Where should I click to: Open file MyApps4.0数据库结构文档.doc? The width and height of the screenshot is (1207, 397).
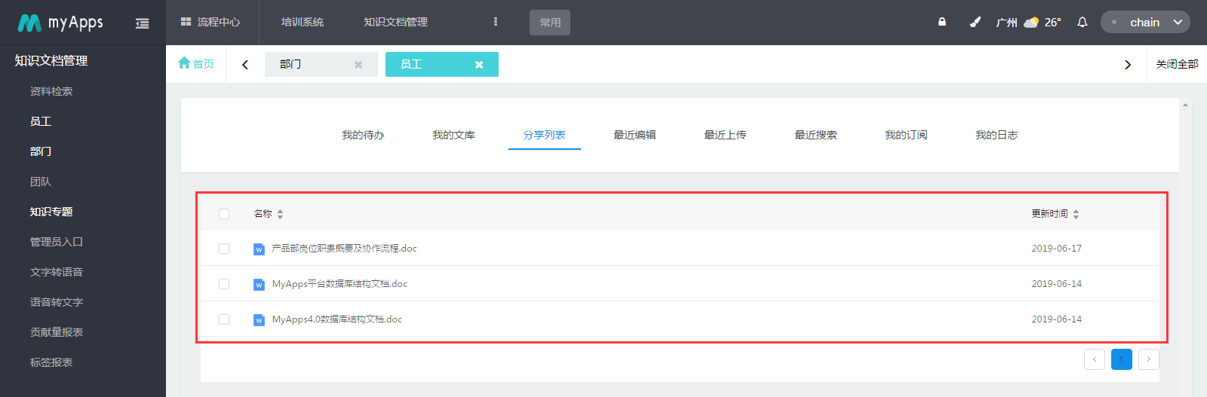[x=337, y=319]
